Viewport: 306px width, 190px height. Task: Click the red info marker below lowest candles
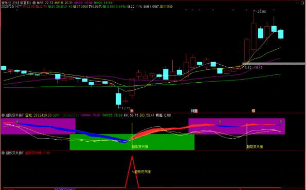coord(132,111)
